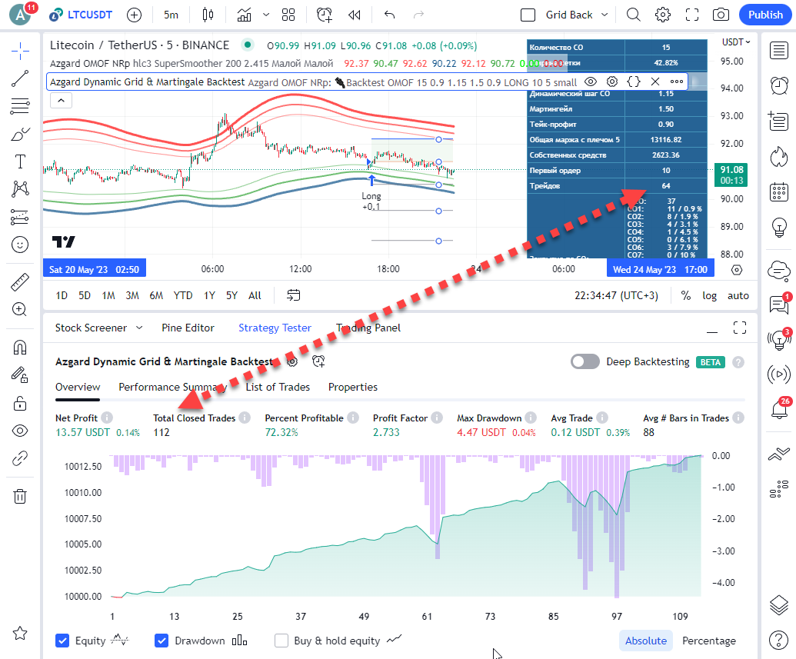Screen dimensions: 796x659
Task: Open the XABCD pattern tools
Action: click(20, 189)
